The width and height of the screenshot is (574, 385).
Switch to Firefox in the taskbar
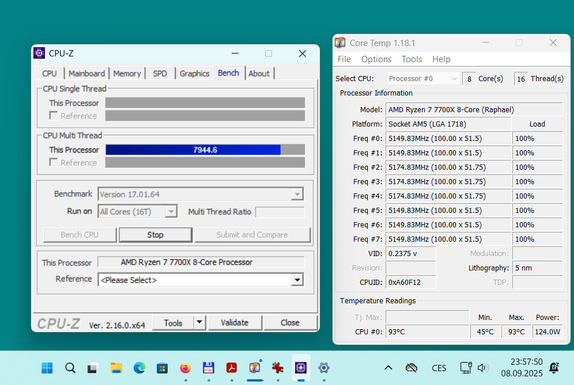pyautogui.click(x=185, y=368)
